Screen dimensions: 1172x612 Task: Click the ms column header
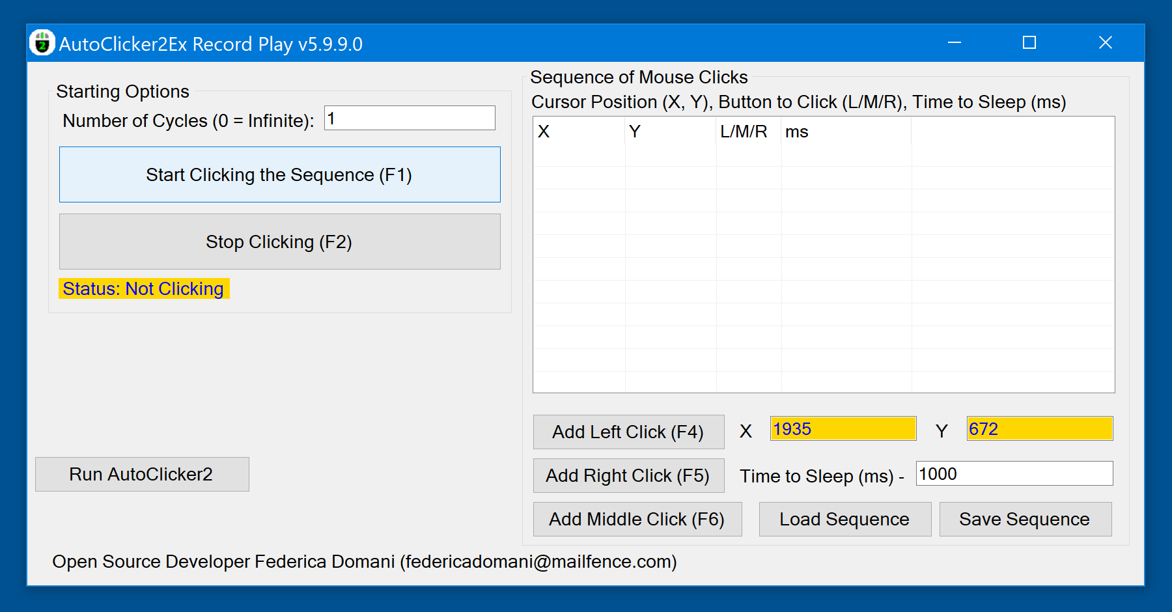(845, 132)
